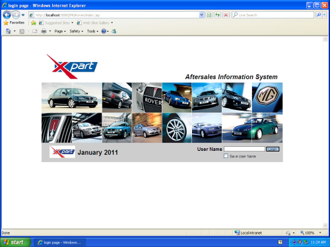This screenshot has height=247, width=330.
Task: Click the RSS Feeds icon
Action: point(22,32)
